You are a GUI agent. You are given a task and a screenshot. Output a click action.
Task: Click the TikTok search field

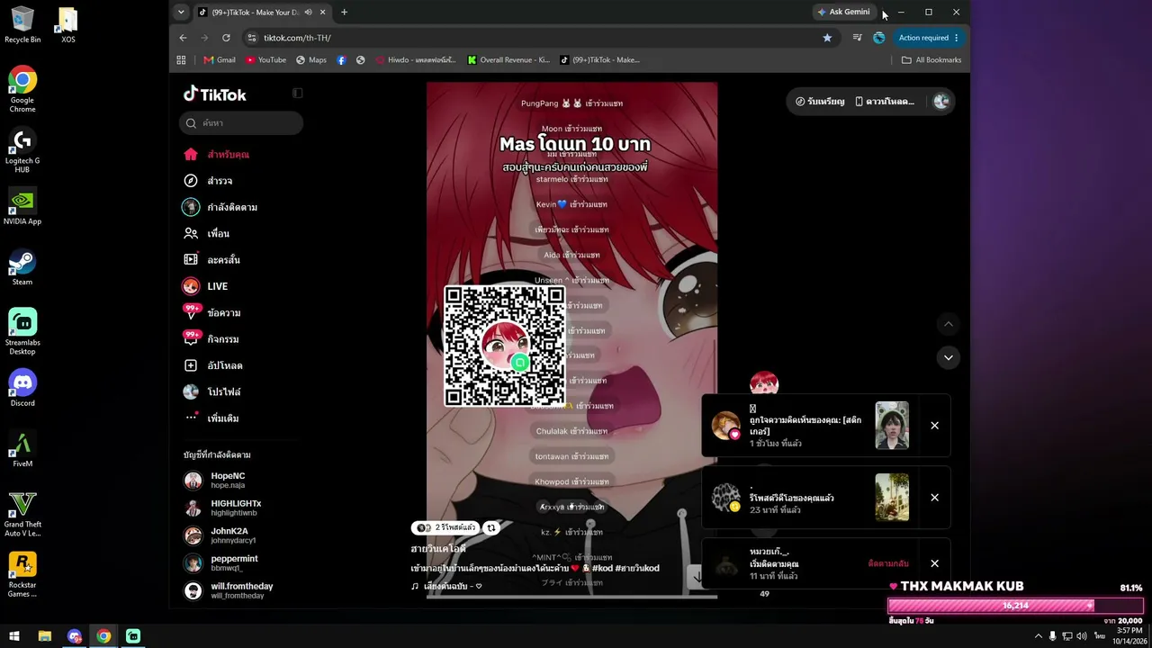[x=241, y=123]
